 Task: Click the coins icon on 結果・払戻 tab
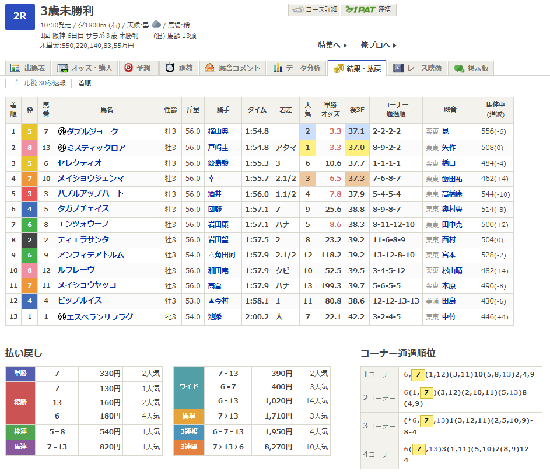338,68
